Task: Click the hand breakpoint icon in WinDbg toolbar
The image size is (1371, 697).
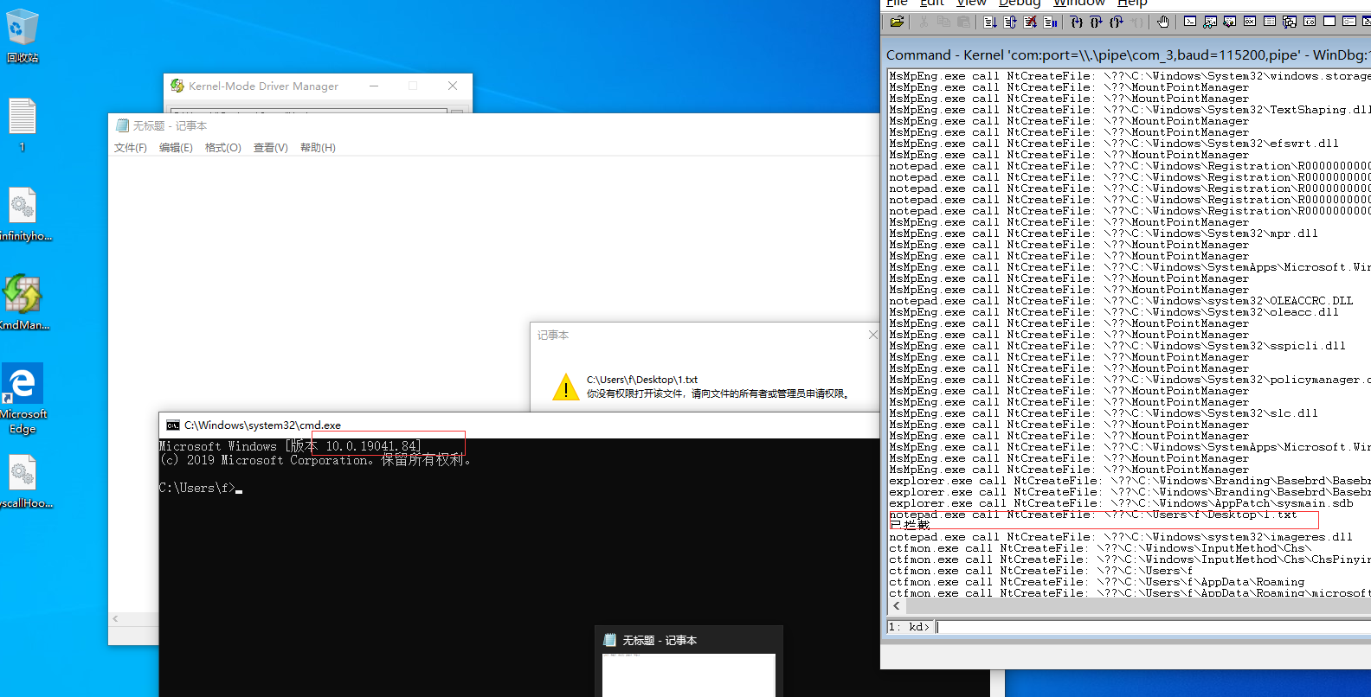Action: point(1162,22)
